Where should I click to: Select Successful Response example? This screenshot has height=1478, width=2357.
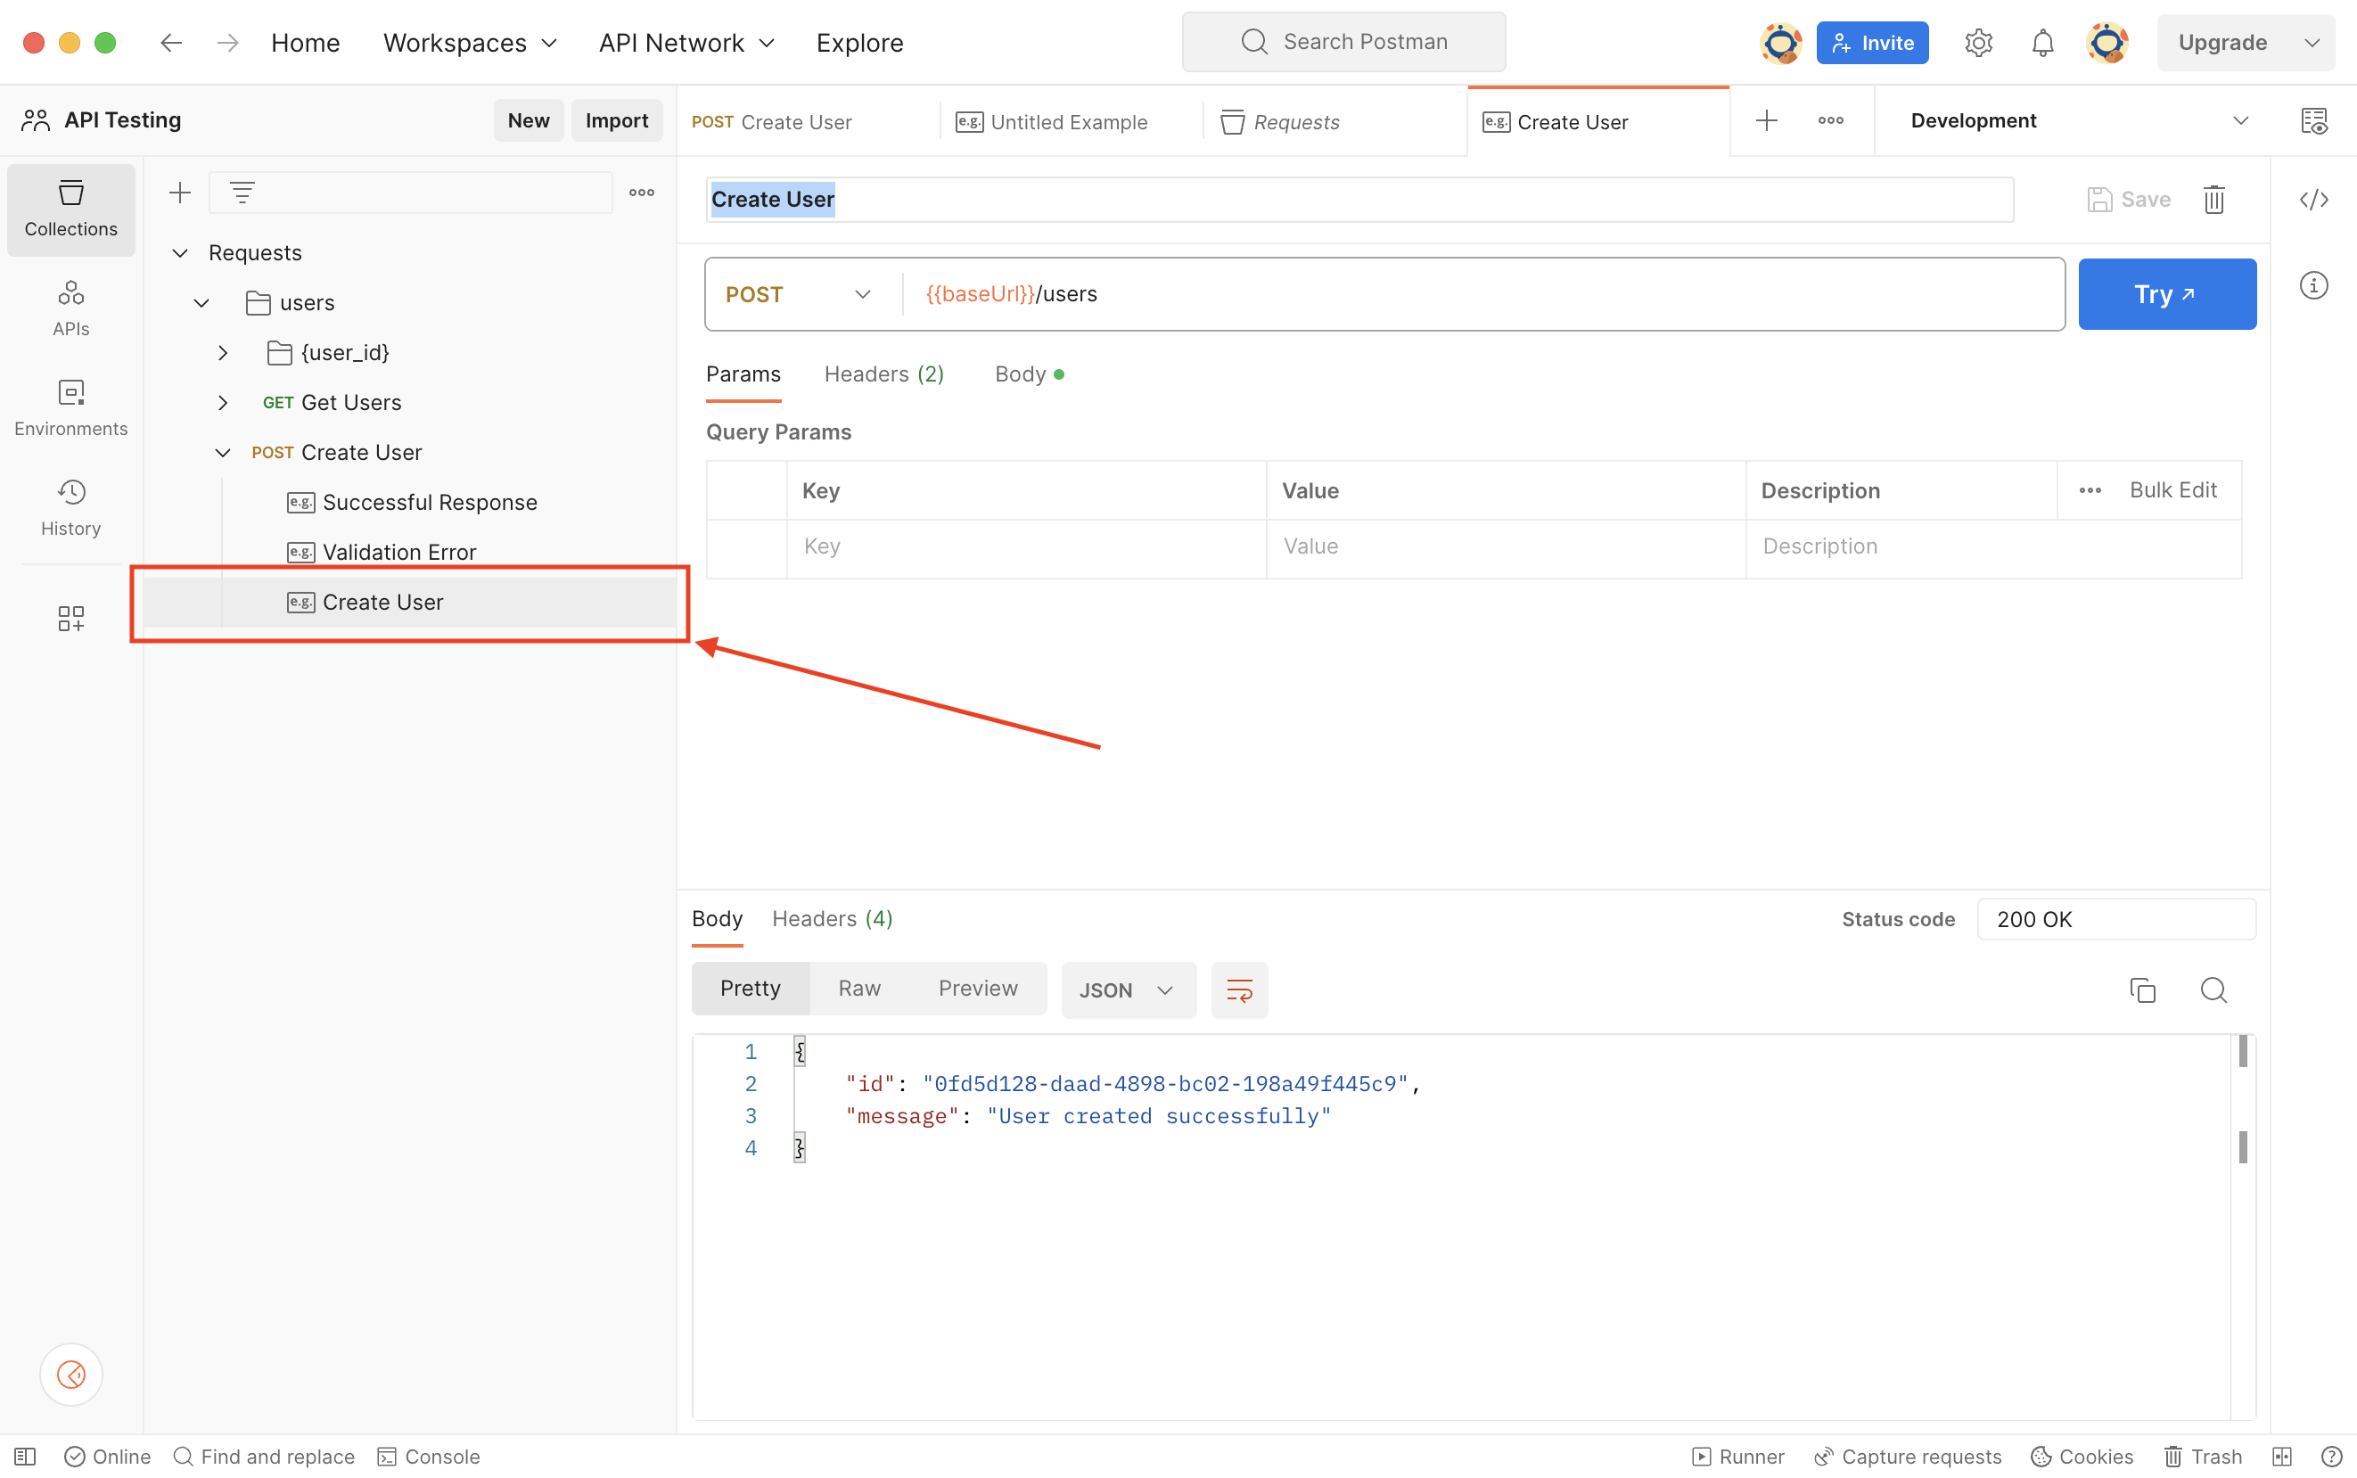coord(429,501)
